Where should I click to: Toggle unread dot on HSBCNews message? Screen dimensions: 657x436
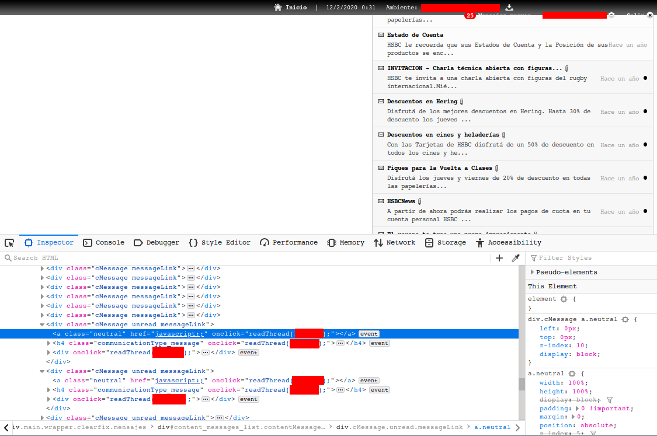pos(645,211)
